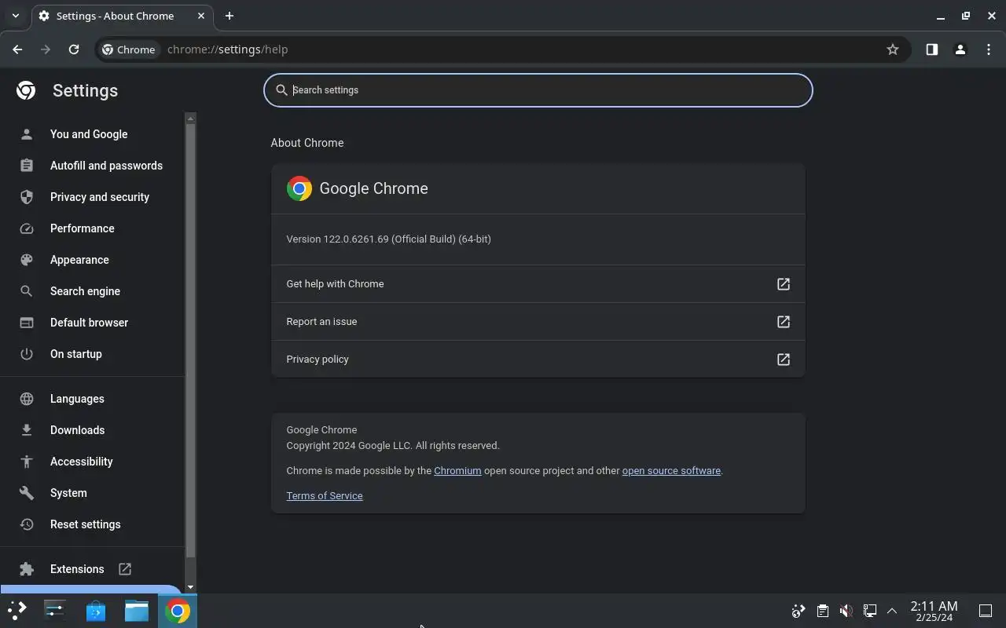This screenshot has width=1006, height=628.
Task: Open the profile avatar menu
Action: coord(960,49)
